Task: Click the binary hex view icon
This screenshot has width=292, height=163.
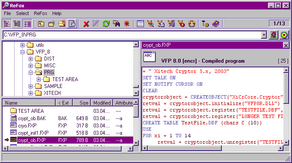Action: click(x=140, y=24)
